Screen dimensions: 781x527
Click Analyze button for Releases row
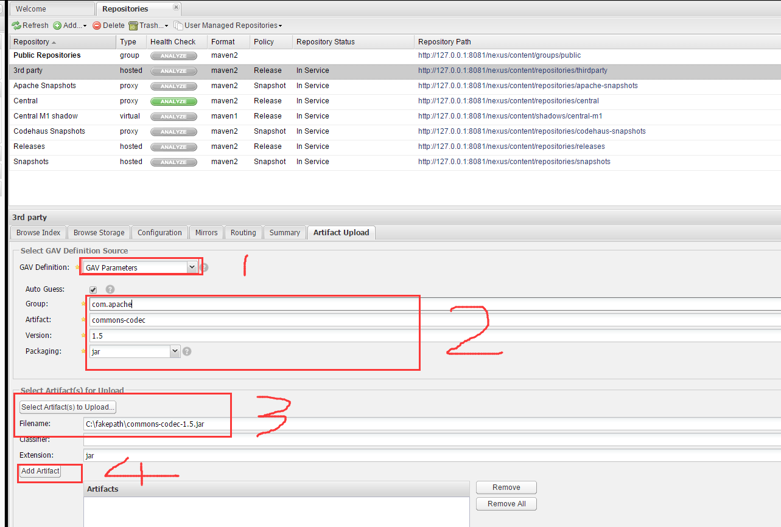point(173,147)
